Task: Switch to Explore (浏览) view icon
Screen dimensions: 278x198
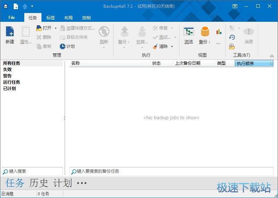Action: coord(189,32)
